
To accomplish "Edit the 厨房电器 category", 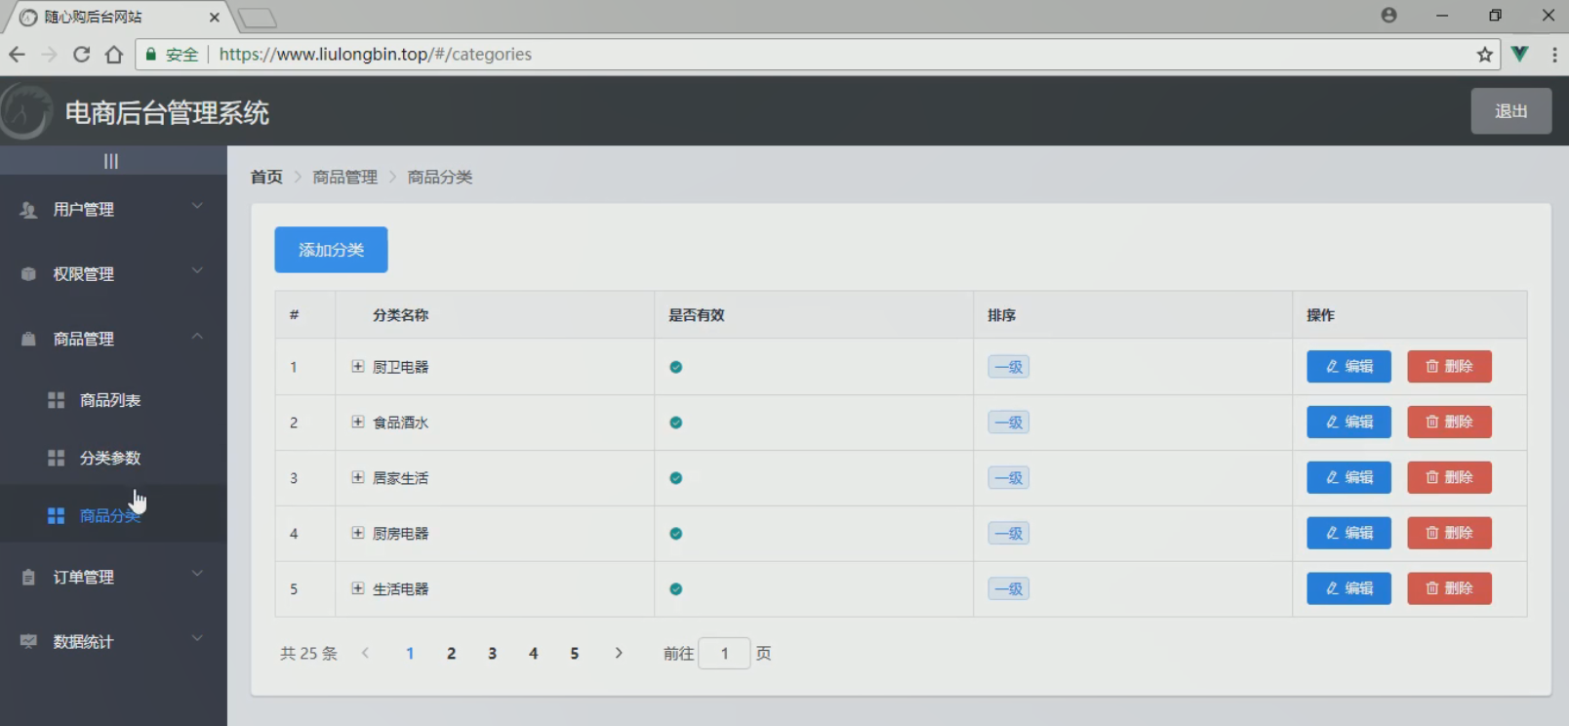I will tap(1349, 534).
